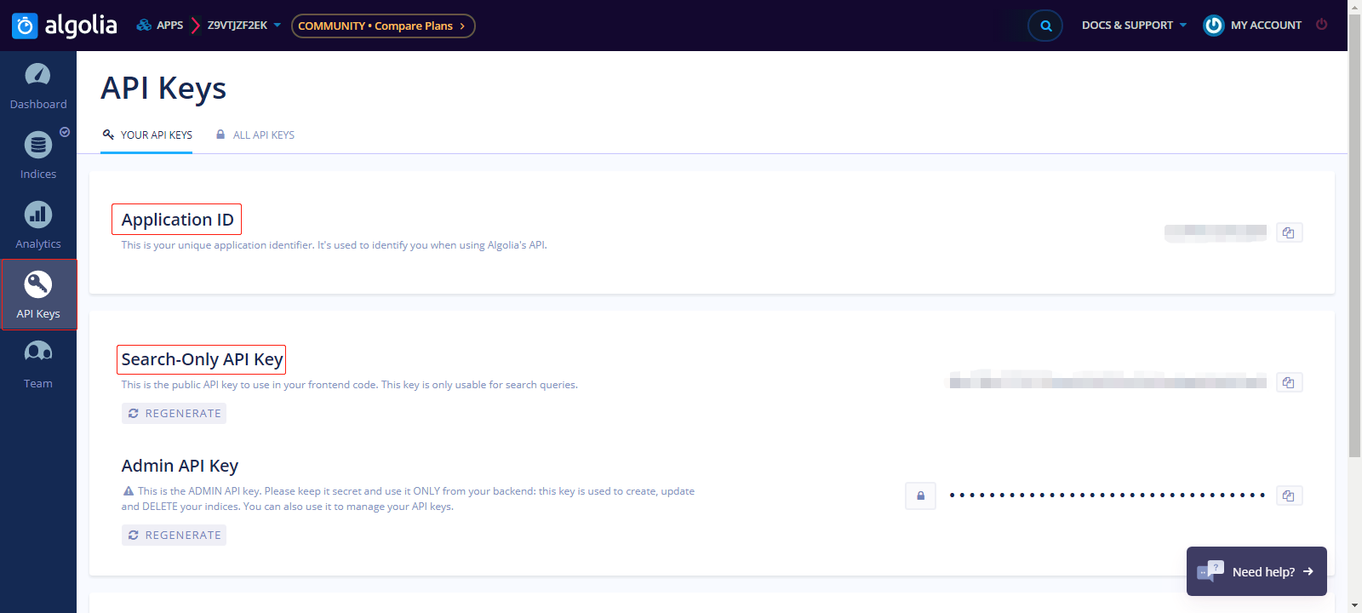
Task: Open the Team sidebar item
Action: pyautogui.click(x=38, y=365)
